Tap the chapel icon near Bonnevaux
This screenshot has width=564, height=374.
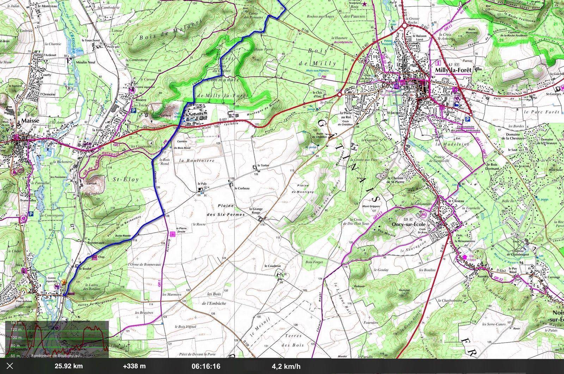point(94,258)
